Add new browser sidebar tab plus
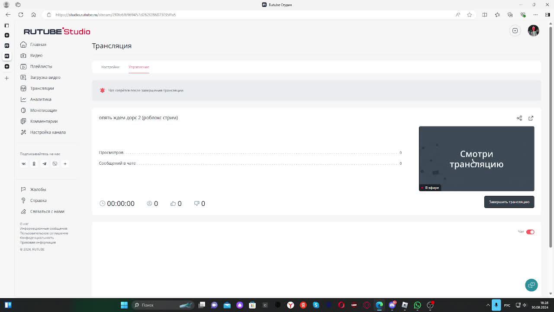Screen dimensions: 554x312 [x=6, y=78]
